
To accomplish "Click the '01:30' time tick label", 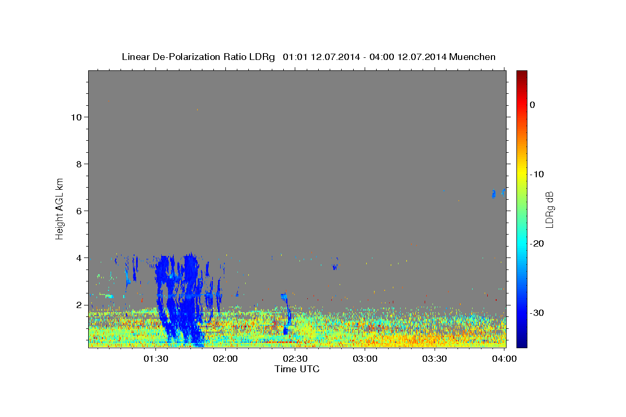I will pos(155,359).
